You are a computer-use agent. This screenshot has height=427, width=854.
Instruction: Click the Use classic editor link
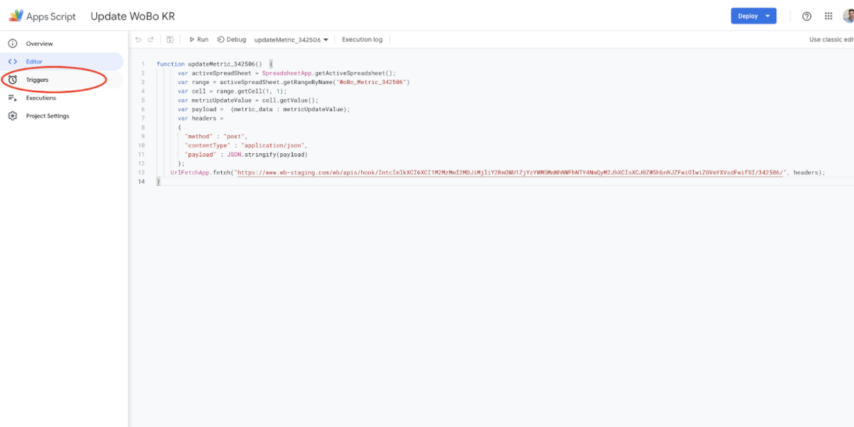[x=831, y=40]
